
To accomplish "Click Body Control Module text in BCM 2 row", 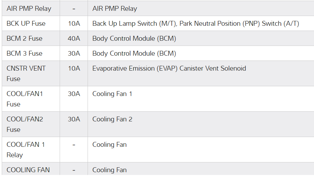I will pos(134,39).
